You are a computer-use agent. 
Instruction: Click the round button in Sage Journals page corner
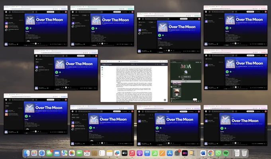(x=165, y=100)
